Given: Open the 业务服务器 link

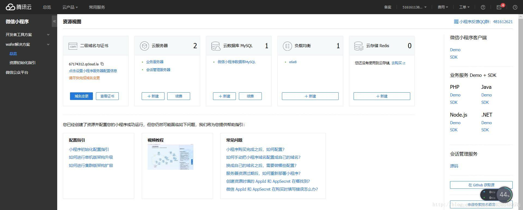Looking at the screenshot, I should (x=155, y=62).
